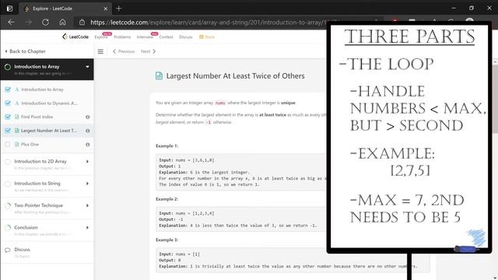Toggle checkbox for Introduction to Dynamic A...
The height and width of the screenshot is (280, 498).
[x=8, y=103]
